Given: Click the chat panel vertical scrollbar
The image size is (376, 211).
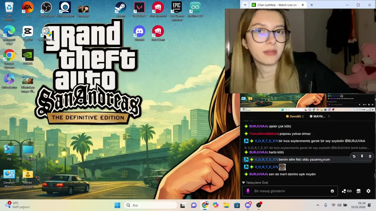Looking at the screenshot, I should point(375,176).
